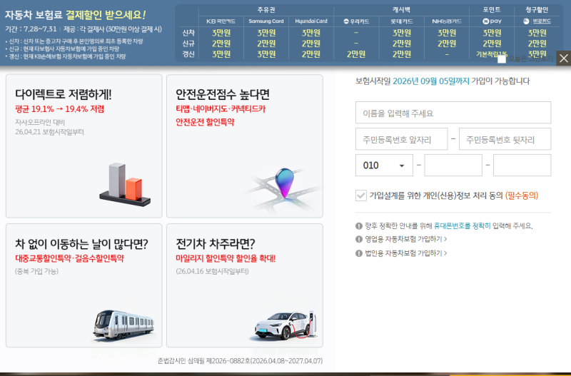
Task: Click the Samsung Card logo in header
Action: coord(266,21)
